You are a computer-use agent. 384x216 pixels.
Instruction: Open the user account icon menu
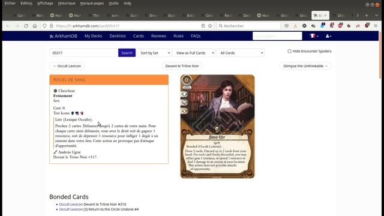(328, 36)
